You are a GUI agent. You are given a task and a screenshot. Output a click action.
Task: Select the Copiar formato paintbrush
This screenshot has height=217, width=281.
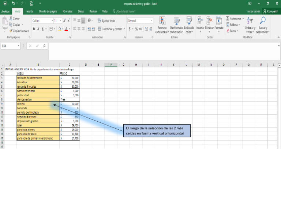11,31
